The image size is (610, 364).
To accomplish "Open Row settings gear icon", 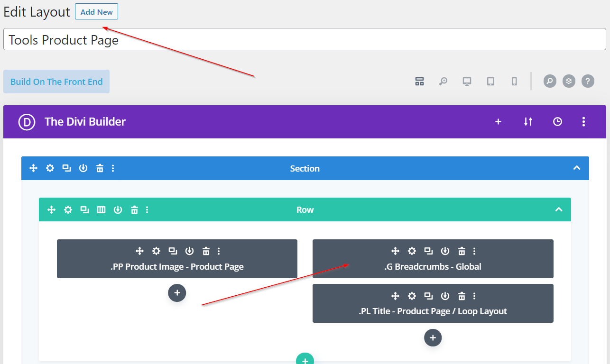I will click(68, 209).
